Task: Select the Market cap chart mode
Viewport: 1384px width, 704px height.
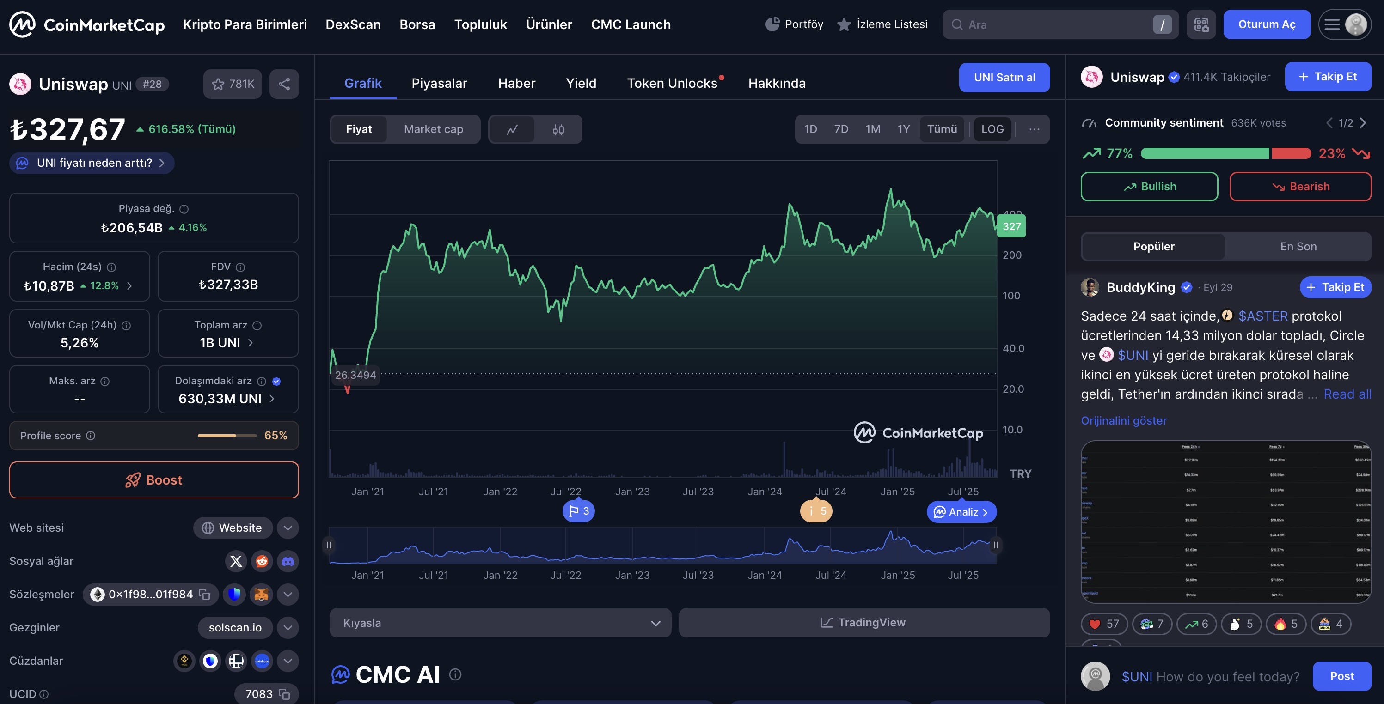Action: pyautogui.click(x=433, y=129)
